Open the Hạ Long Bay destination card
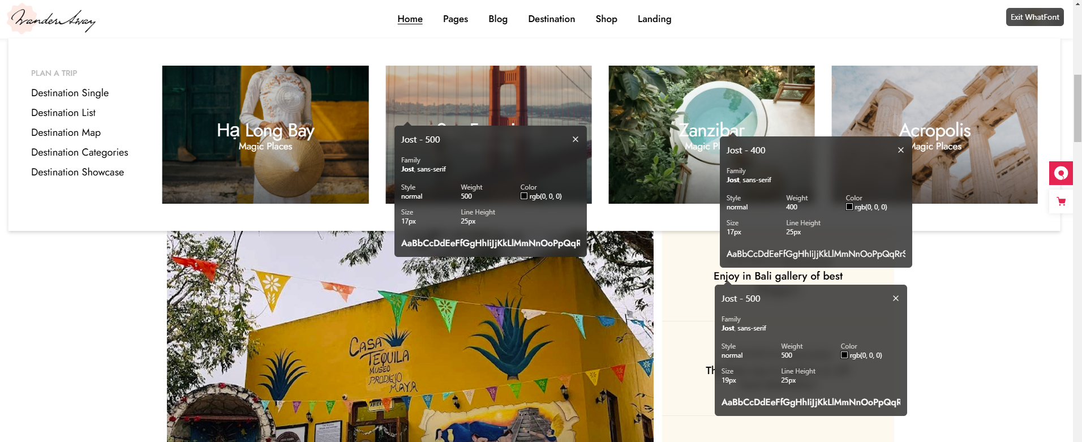This screenshot has width=1082, height=442. coord(265,135)
